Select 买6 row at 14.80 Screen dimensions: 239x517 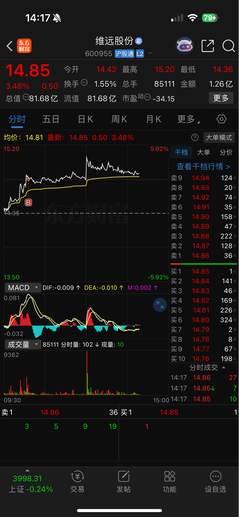pos(204,320)
